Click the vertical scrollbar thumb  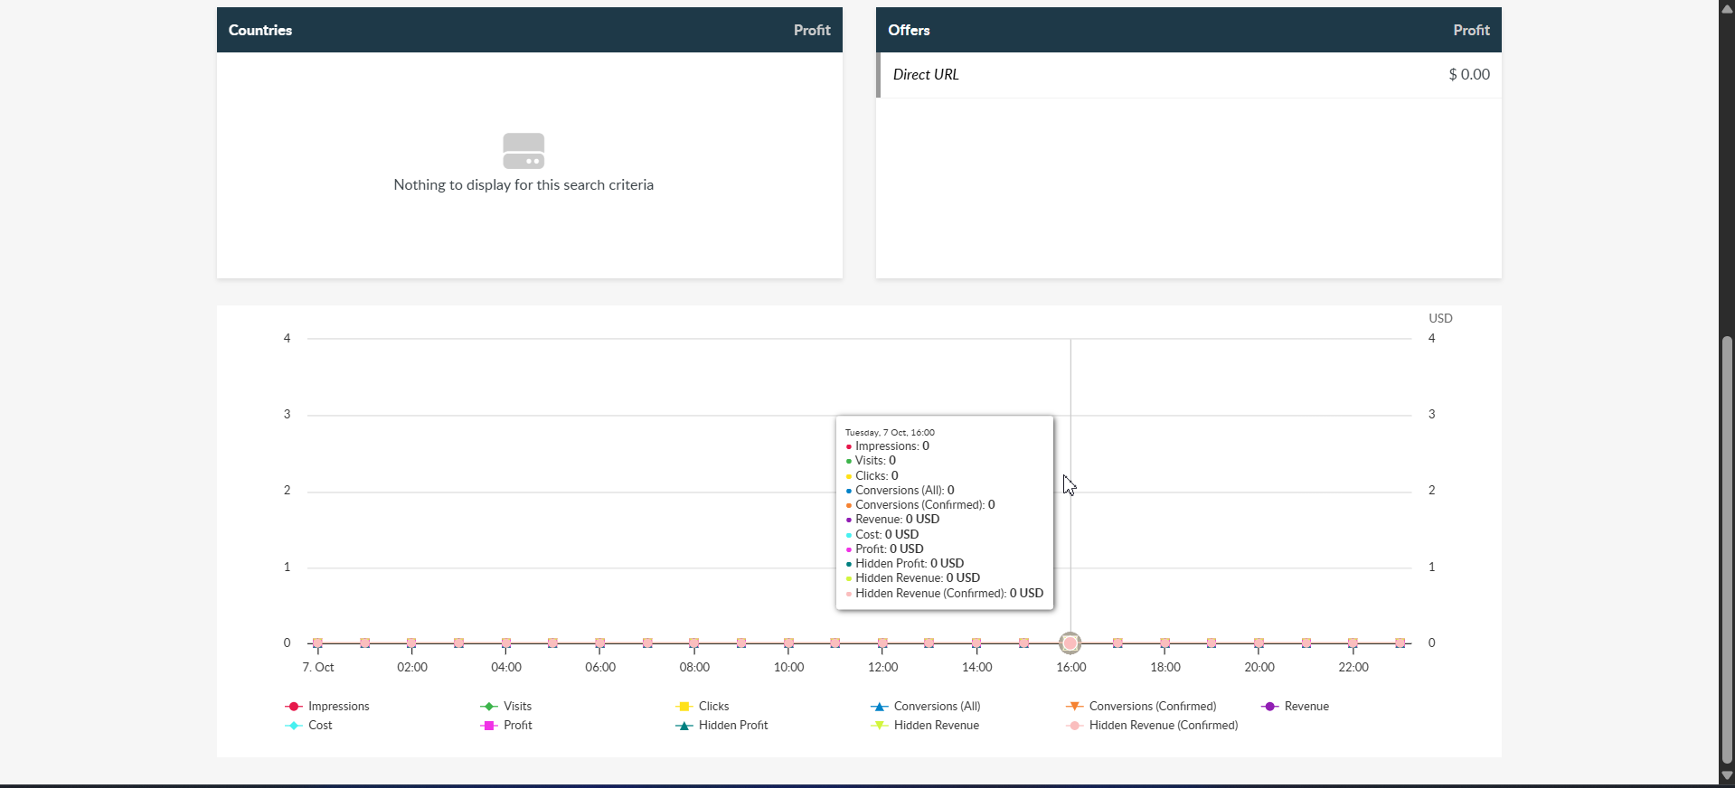click(1727, 549)
